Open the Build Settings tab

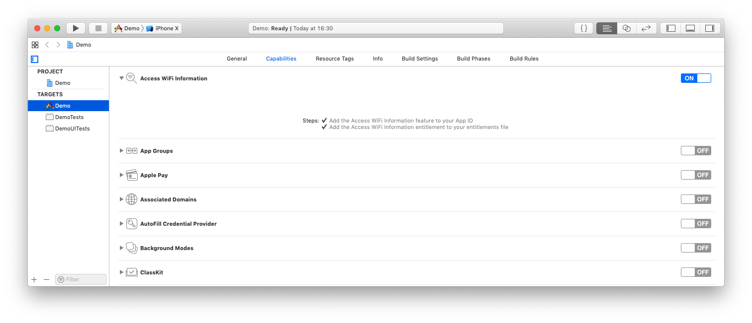[420, 59]
